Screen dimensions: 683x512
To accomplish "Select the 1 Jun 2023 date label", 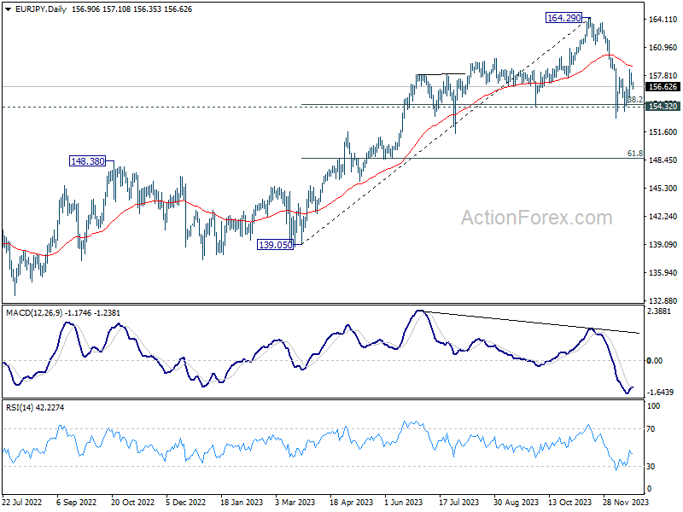I will pyautogui.click(x=403, y=502).
